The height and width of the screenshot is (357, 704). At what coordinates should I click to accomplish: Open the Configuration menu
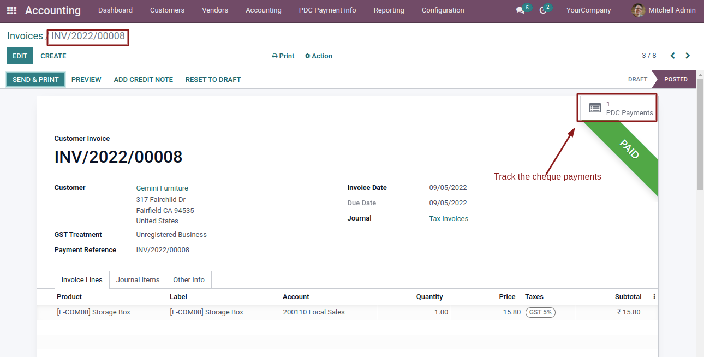tap(443, 10)
